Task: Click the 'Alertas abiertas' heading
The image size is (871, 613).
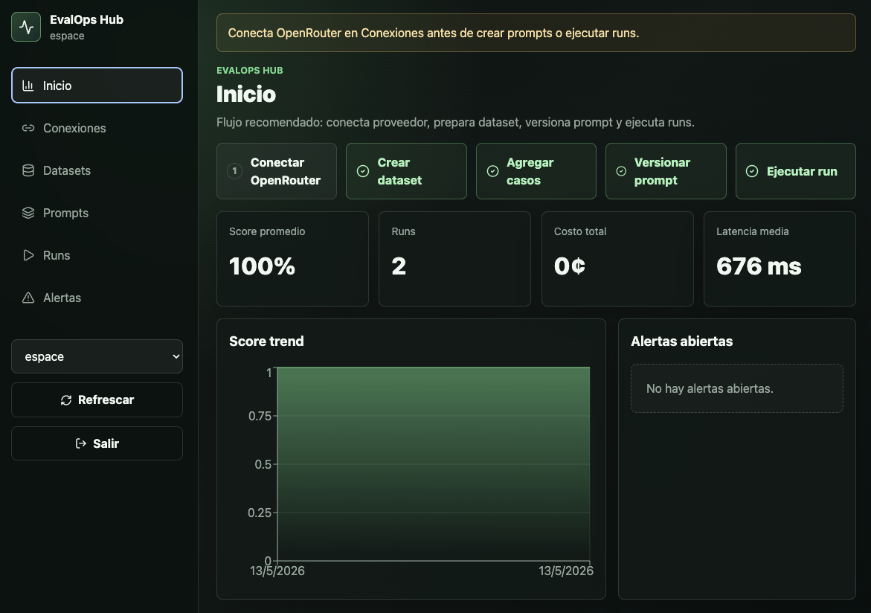Action: point(681,341)
